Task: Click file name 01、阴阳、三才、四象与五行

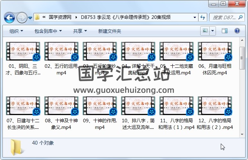Action: pyautogui.click(x=23, y=70)
